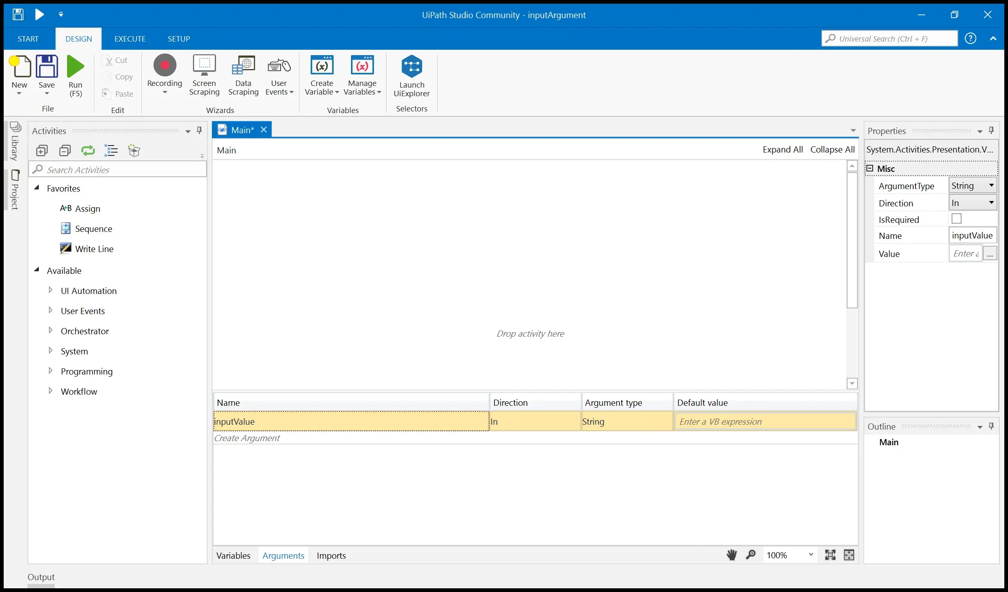Open the Project side tab
The image size is (1008, 592).
(x=15, y=190)
